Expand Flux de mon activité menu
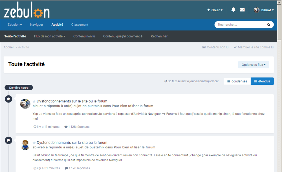The image size is (282, 172). [50, 36]
